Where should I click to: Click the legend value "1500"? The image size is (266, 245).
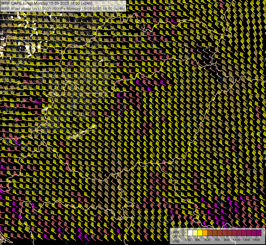(256, 240)
